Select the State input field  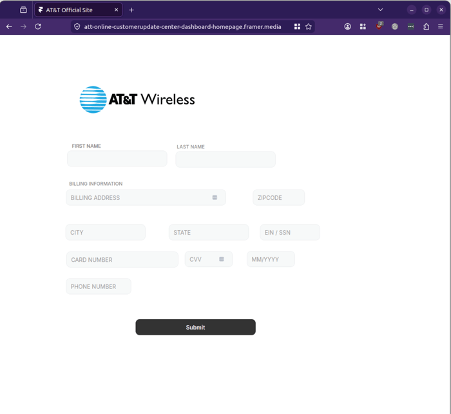[x=209, y=232]
